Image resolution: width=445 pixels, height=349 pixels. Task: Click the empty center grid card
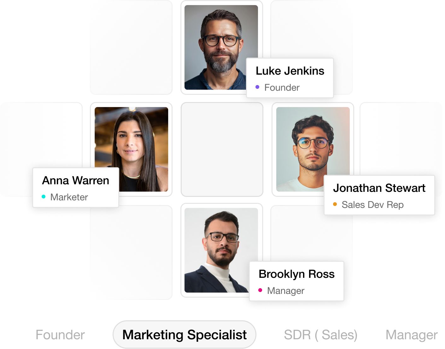click(222, 149)
